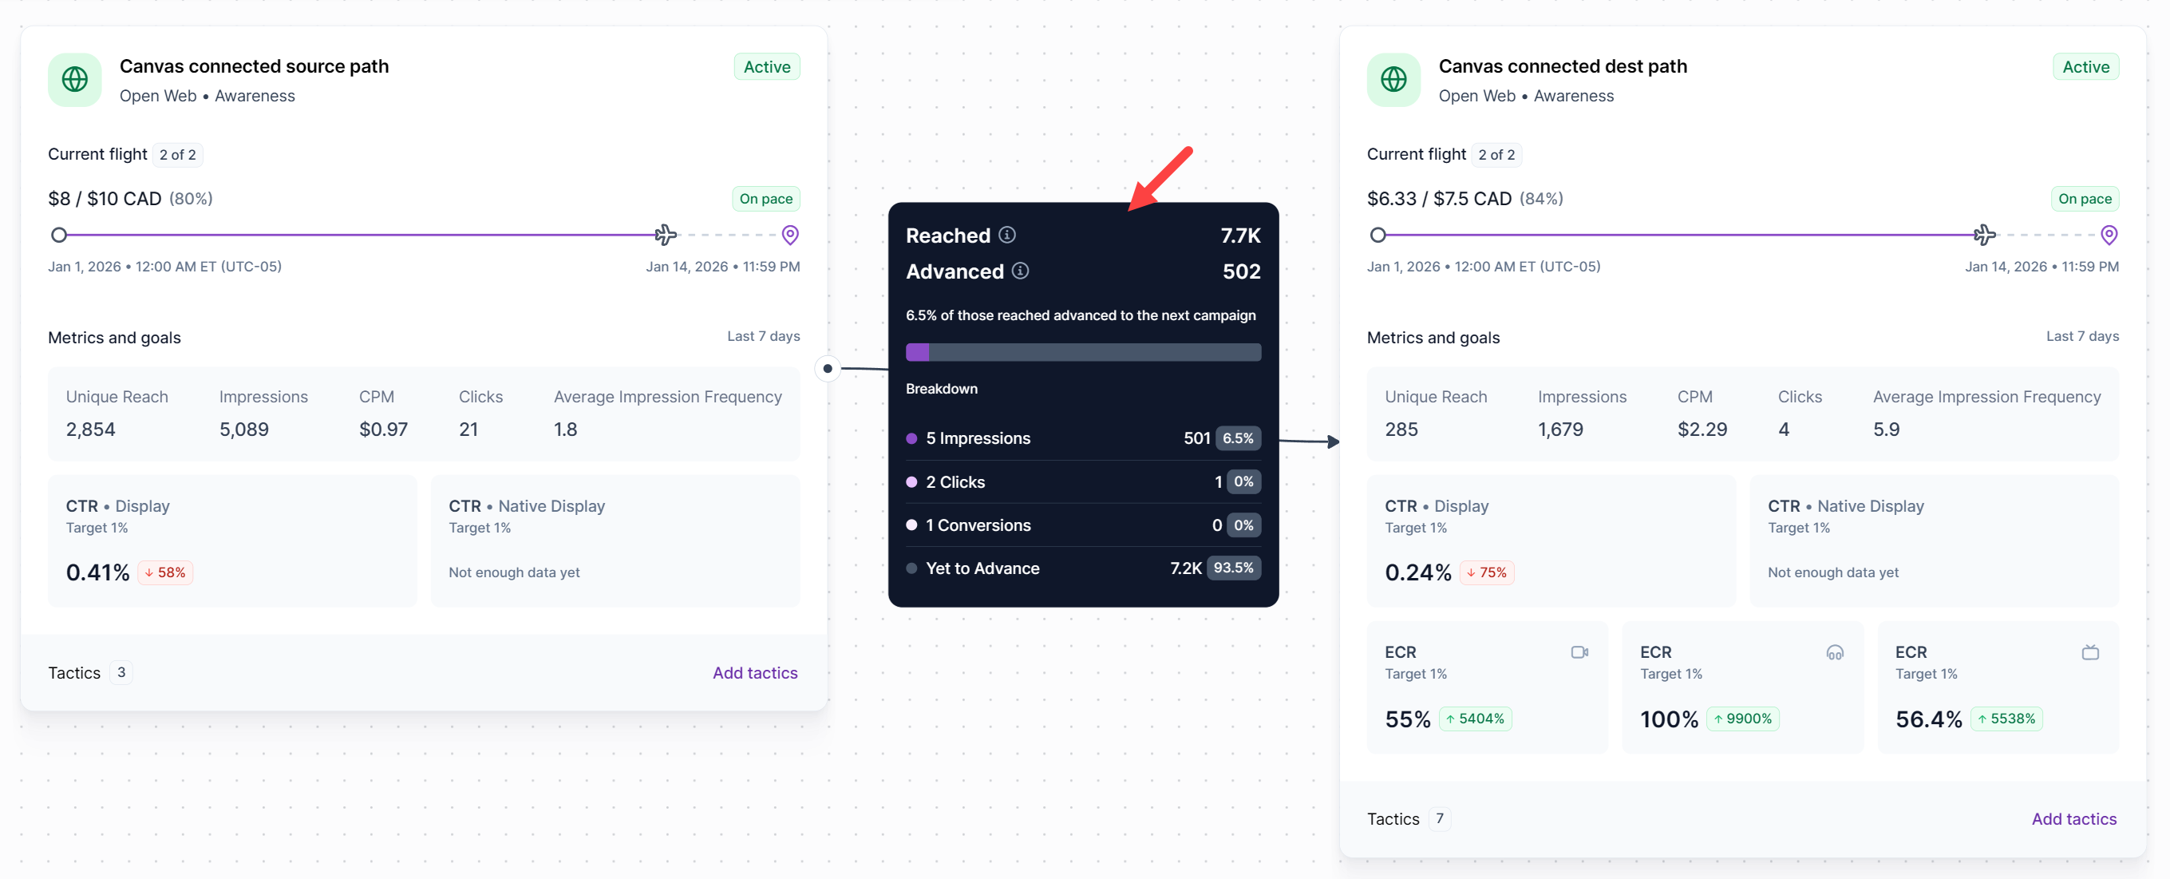The width and height of the screenshot is (2170, 879).
Task: Click the On pace badge on dest card
Action: tap(2084, 199)
